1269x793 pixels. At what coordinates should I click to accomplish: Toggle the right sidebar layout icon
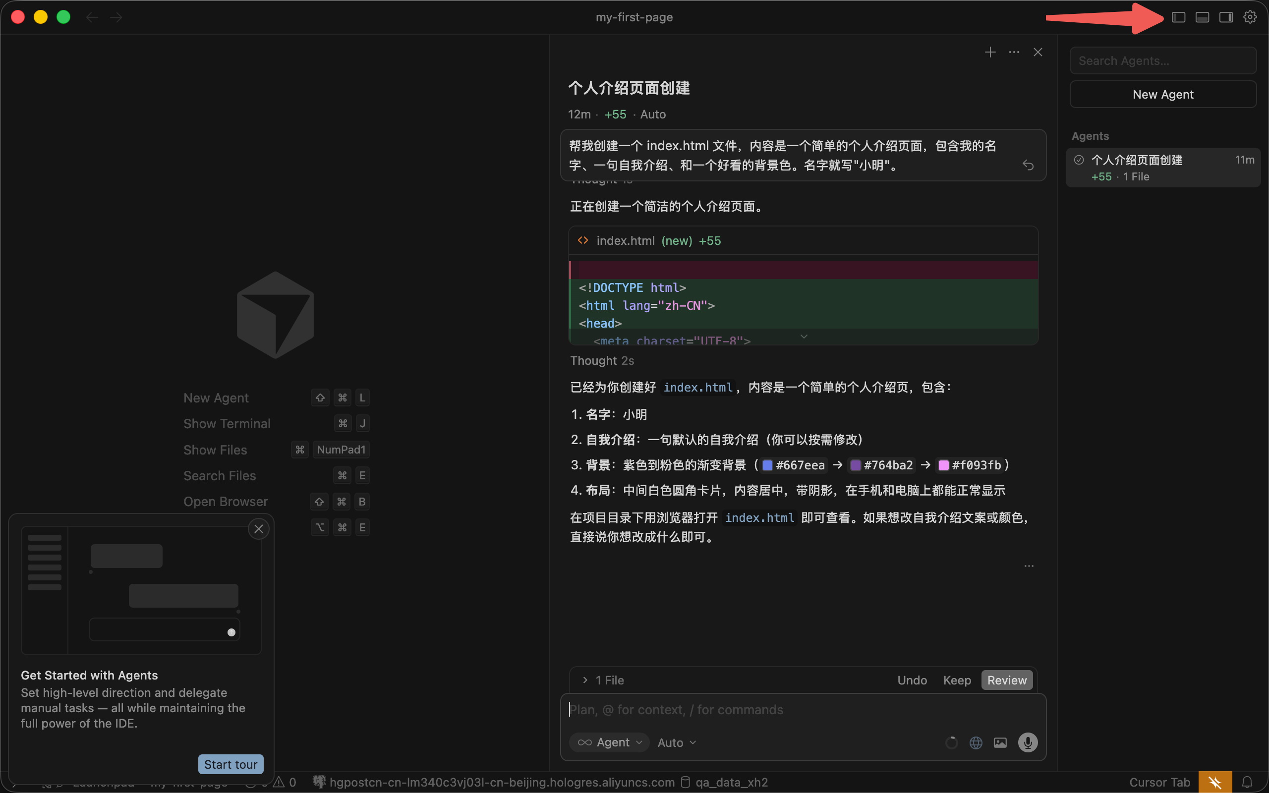coord(1226,17)
